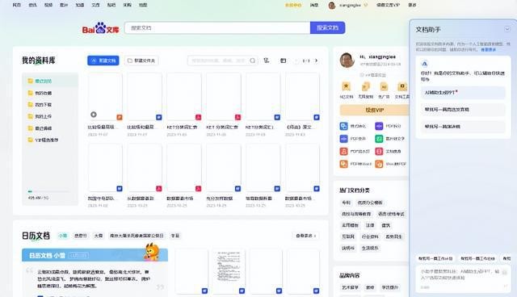Image resolution: width=517 pixels, height=297 pixels.
Task: Open the 《雨巷》 document thumbnail
Action: point(302,97)
